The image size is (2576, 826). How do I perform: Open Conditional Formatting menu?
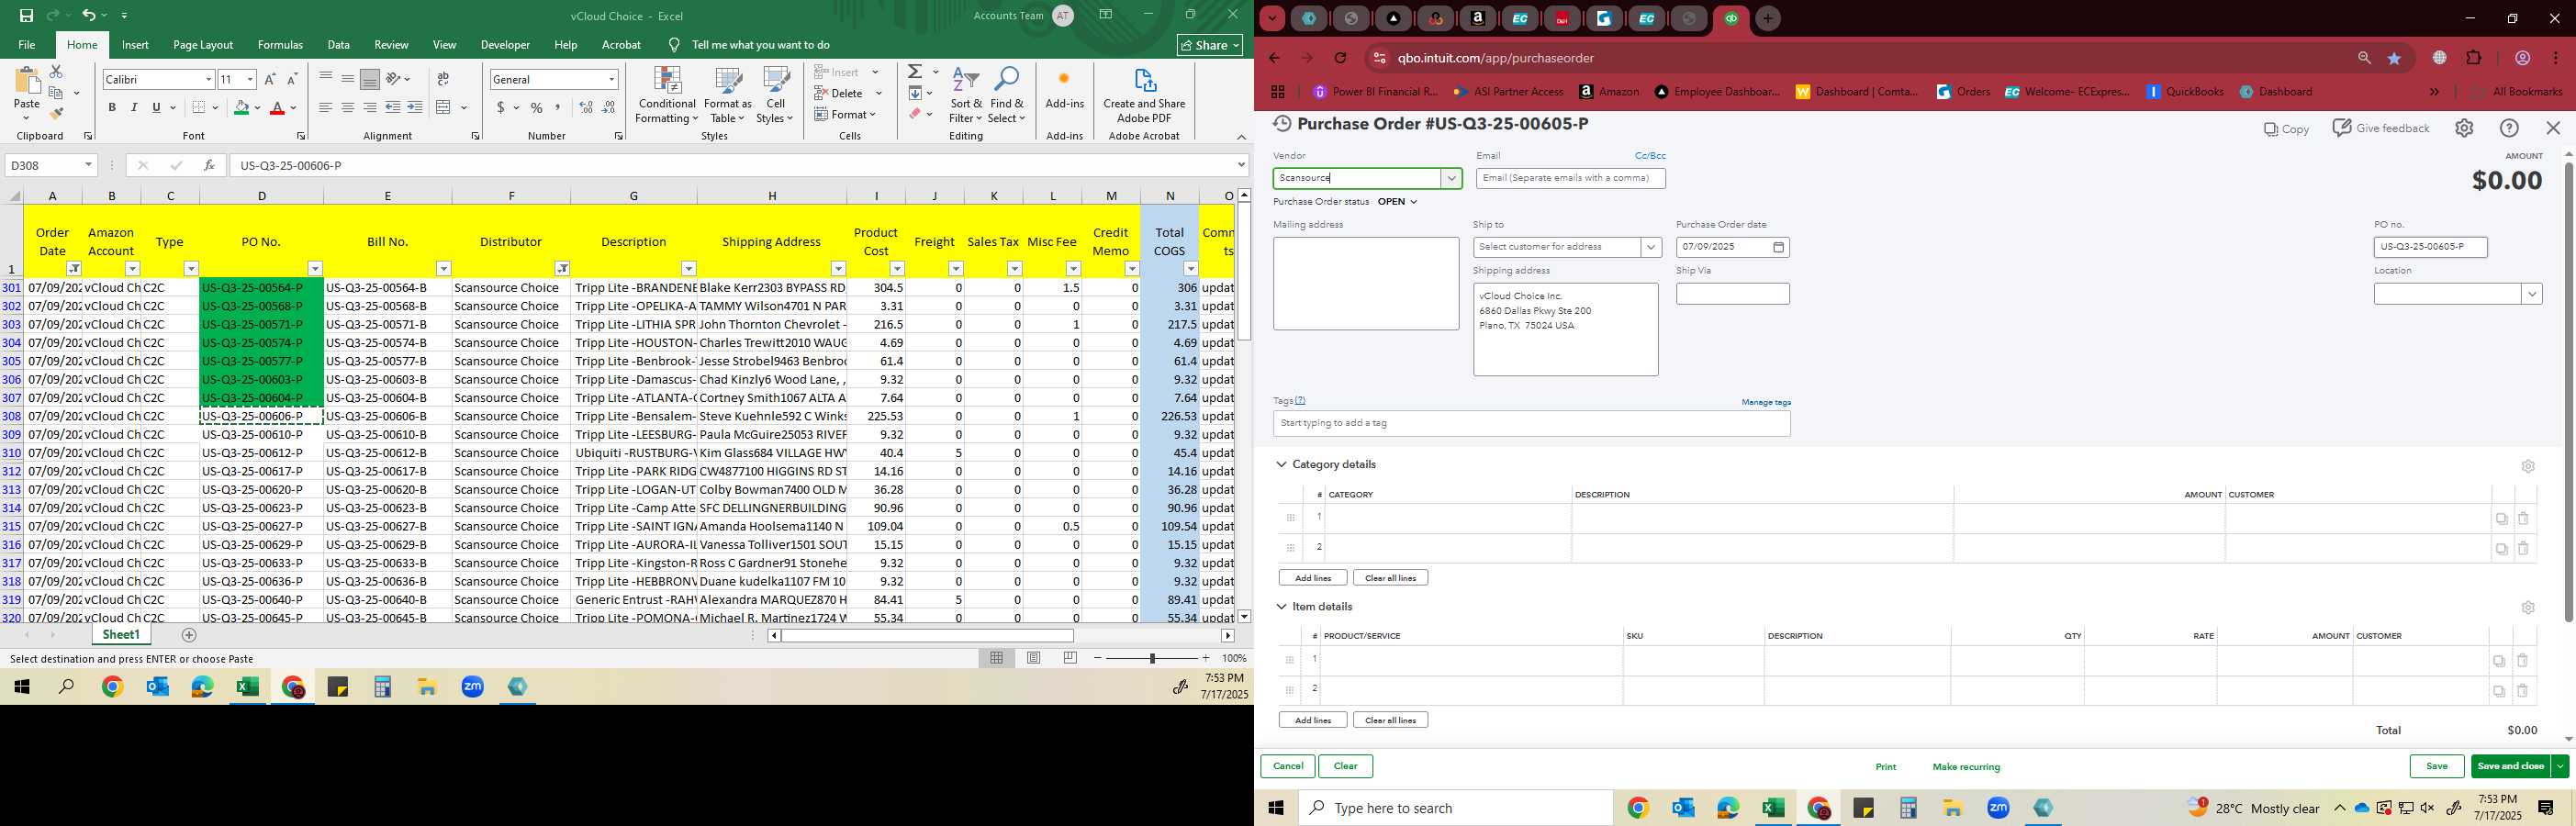click(667, 96)
